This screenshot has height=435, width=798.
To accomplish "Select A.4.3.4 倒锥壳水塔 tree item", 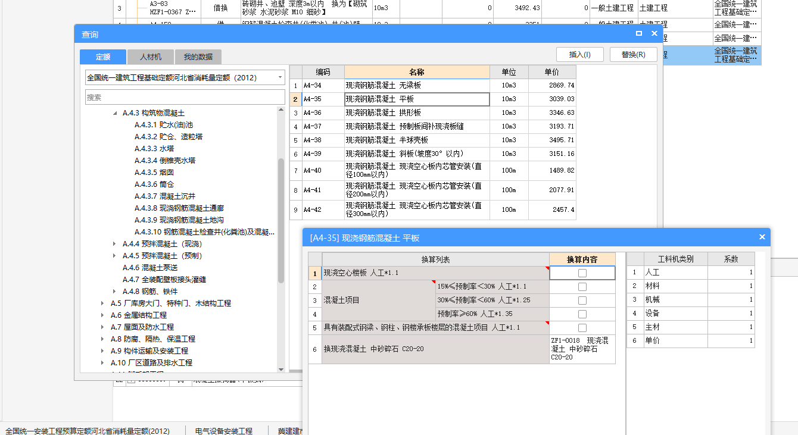I will (x=165, y=161).
